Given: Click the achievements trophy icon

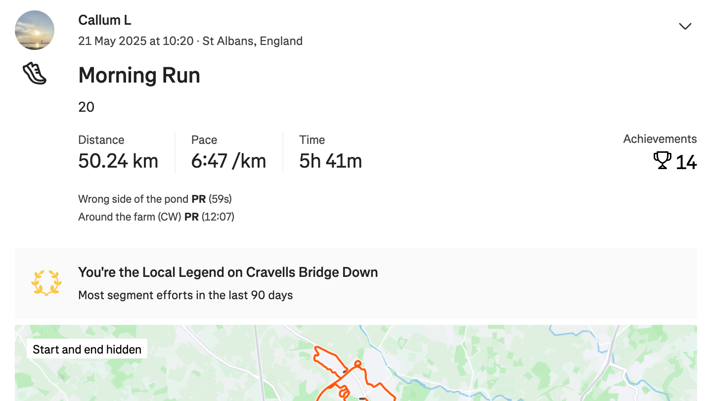Looking at the screenshot, I should (662, 161).
